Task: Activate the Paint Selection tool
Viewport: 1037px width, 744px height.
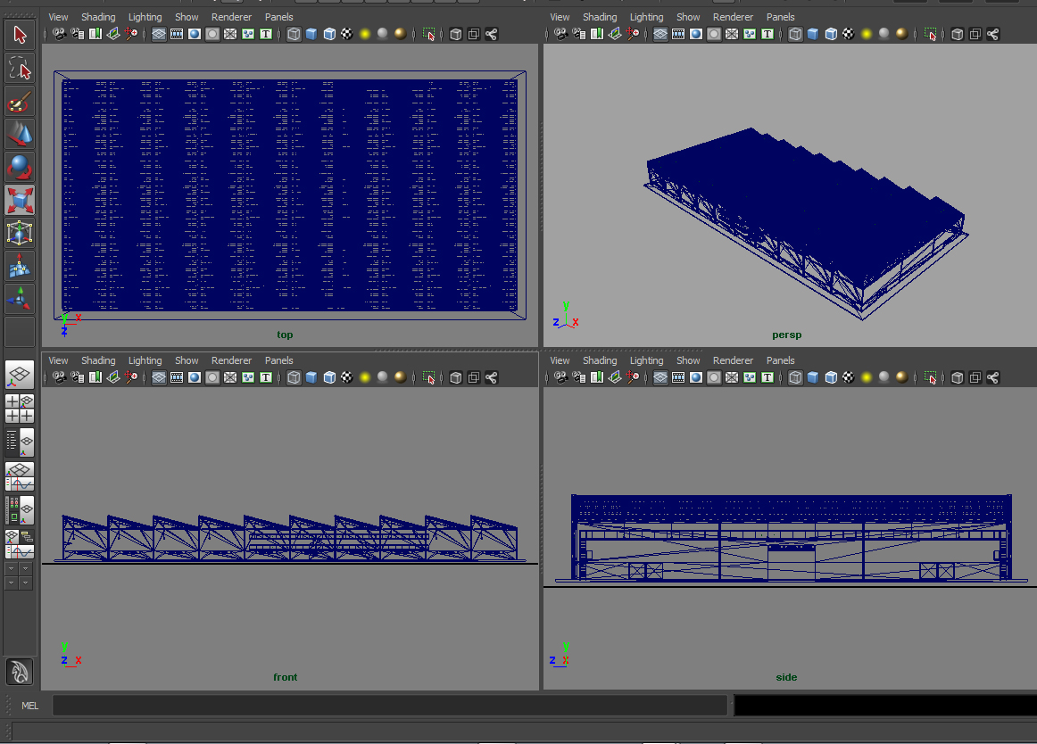Action: tap(20, 101)
